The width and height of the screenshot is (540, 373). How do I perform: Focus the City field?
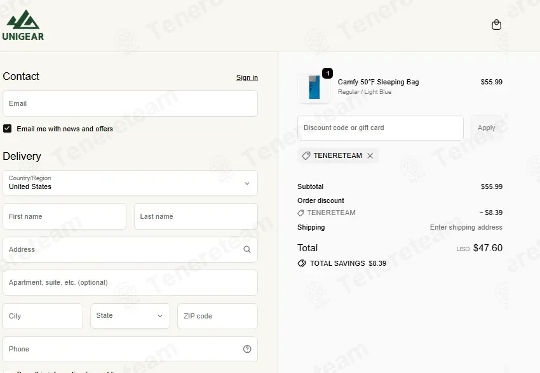coord(43,316)
